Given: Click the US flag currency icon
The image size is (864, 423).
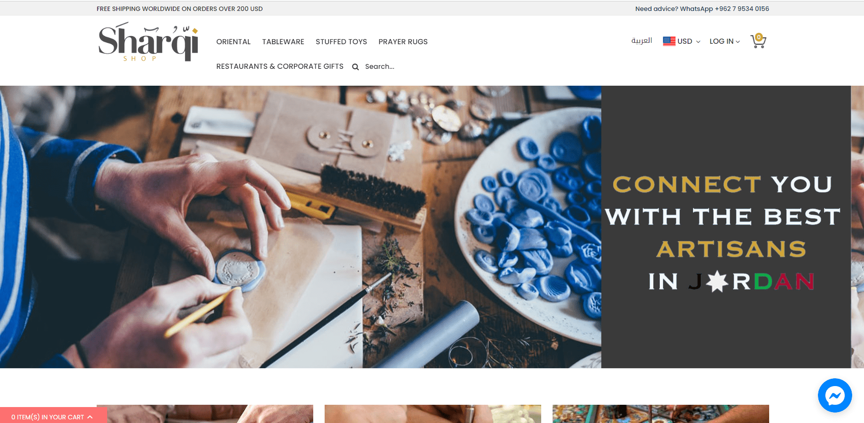Looking at the screenshot, I should pos(669,41).
